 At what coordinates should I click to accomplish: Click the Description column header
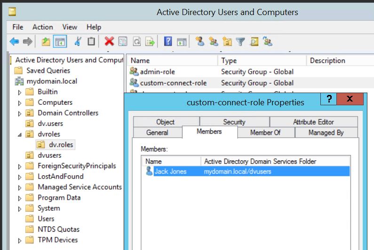click(327, 61)
